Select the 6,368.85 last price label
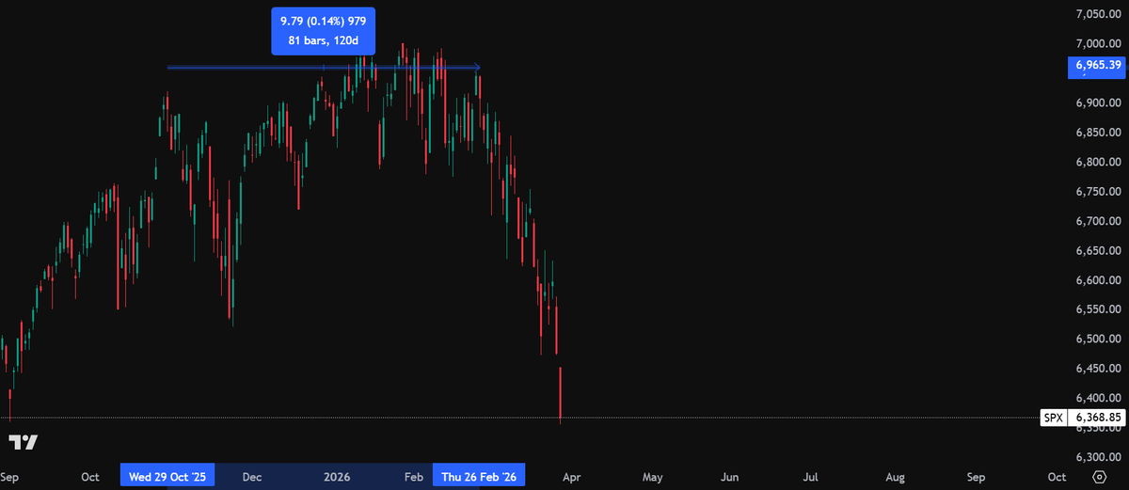The height and width of the screenshot is (490, 1129). coord(1096,416)
